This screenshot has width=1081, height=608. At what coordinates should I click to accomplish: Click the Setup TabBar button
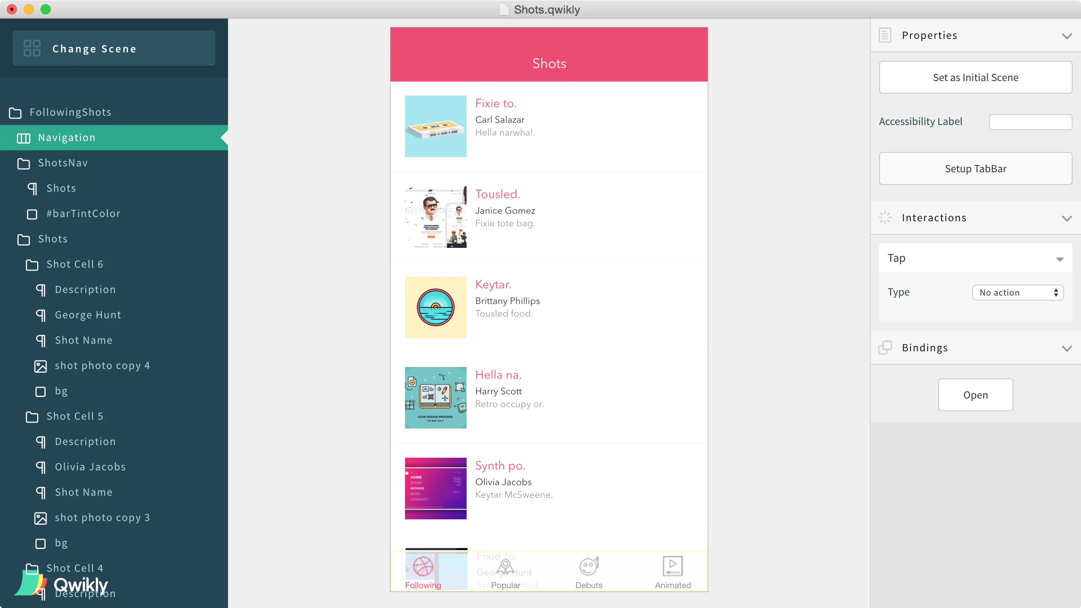click(x=975, y=168)
